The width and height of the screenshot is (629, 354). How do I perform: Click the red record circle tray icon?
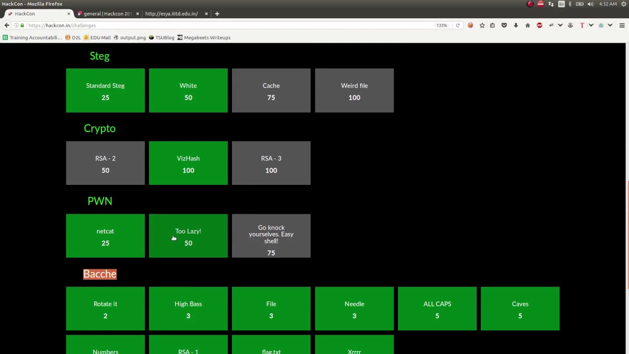pyautogui.click(x=530, y=4)
